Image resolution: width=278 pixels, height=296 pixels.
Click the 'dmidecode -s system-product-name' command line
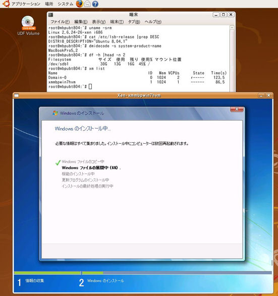click(105, 46)
